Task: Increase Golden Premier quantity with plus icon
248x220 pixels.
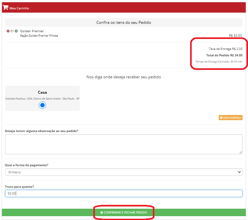Action: tap(16, 31)
